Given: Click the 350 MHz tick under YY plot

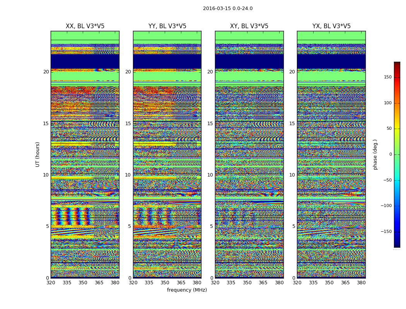Looking at the screenshot, I should tap(165, 283).
